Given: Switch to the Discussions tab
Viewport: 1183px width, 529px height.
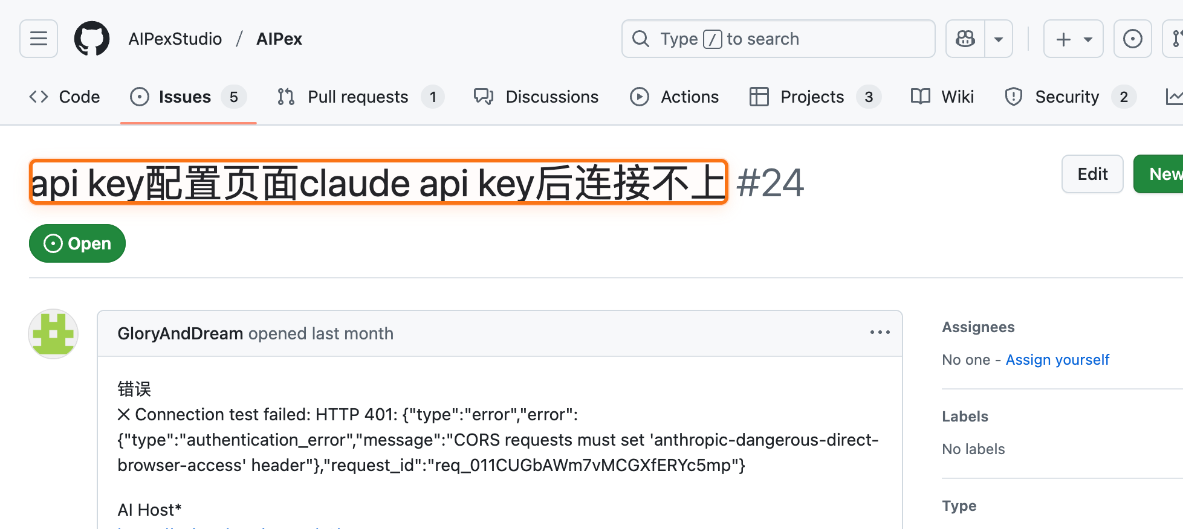Looking at the screenshot, I should tap(536, 97).
